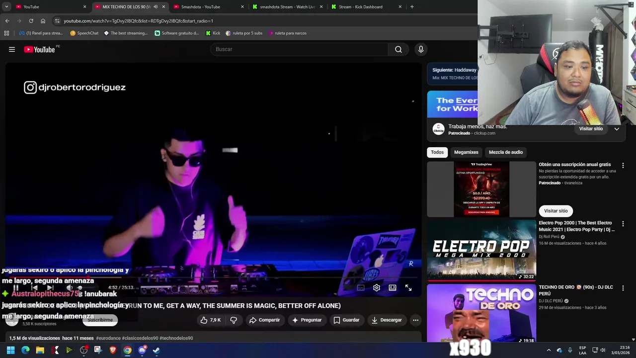Open the video player settings gear
636x358 pixels.
pyautogui.click(x=377, y=287)
